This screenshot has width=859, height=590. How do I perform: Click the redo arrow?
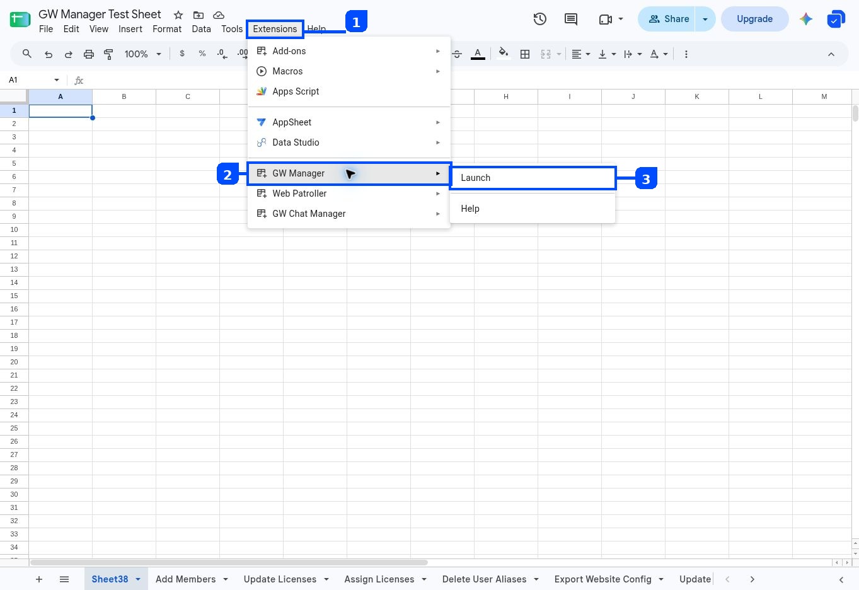click(x=69, y=54)
